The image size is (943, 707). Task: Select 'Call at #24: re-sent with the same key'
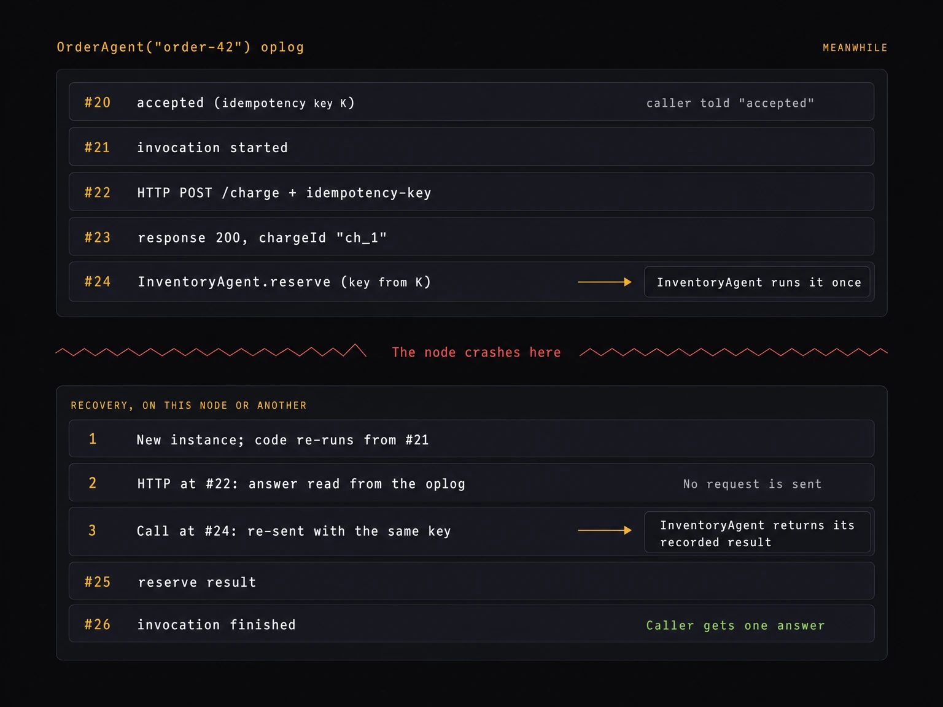pos(294,531)
